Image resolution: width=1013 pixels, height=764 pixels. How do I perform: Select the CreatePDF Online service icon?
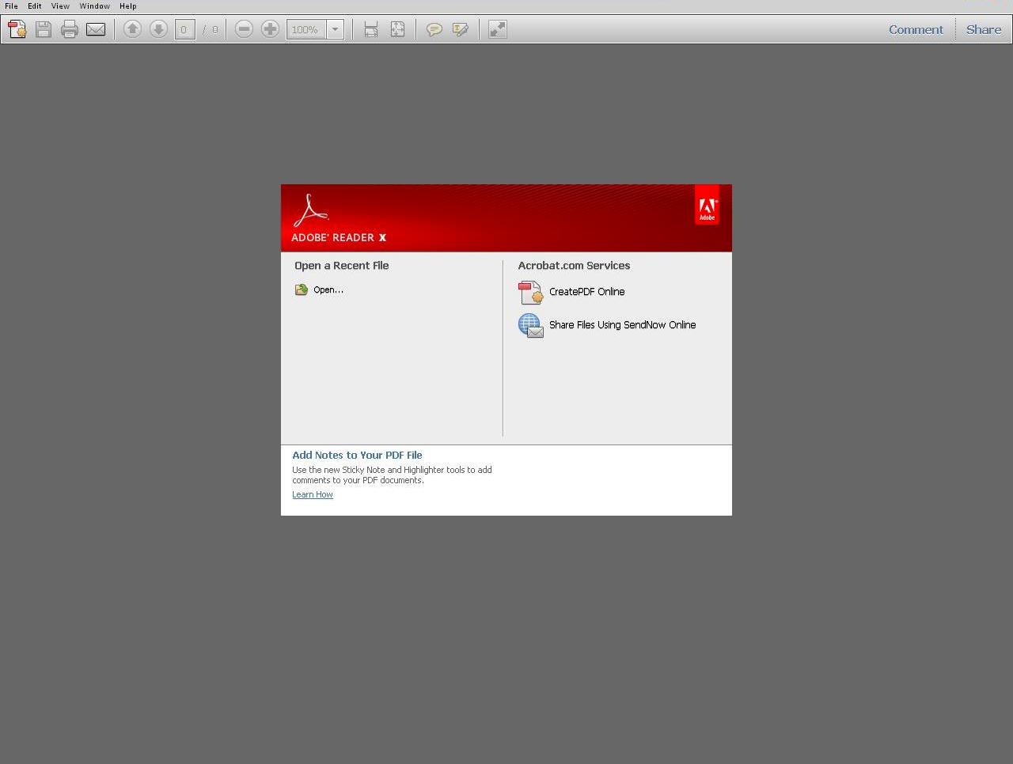click(530, 292)
